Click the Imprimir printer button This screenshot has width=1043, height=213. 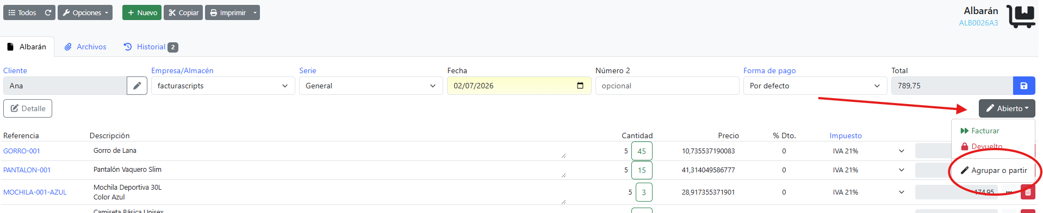click(228, 12)
